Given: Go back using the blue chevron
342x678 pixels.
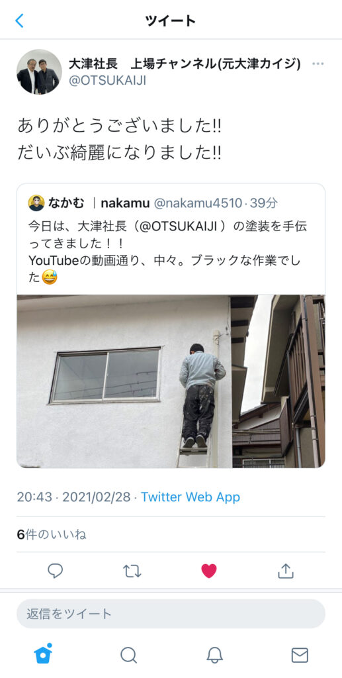Looking at the screenshot, I should (x=19, y=21).
